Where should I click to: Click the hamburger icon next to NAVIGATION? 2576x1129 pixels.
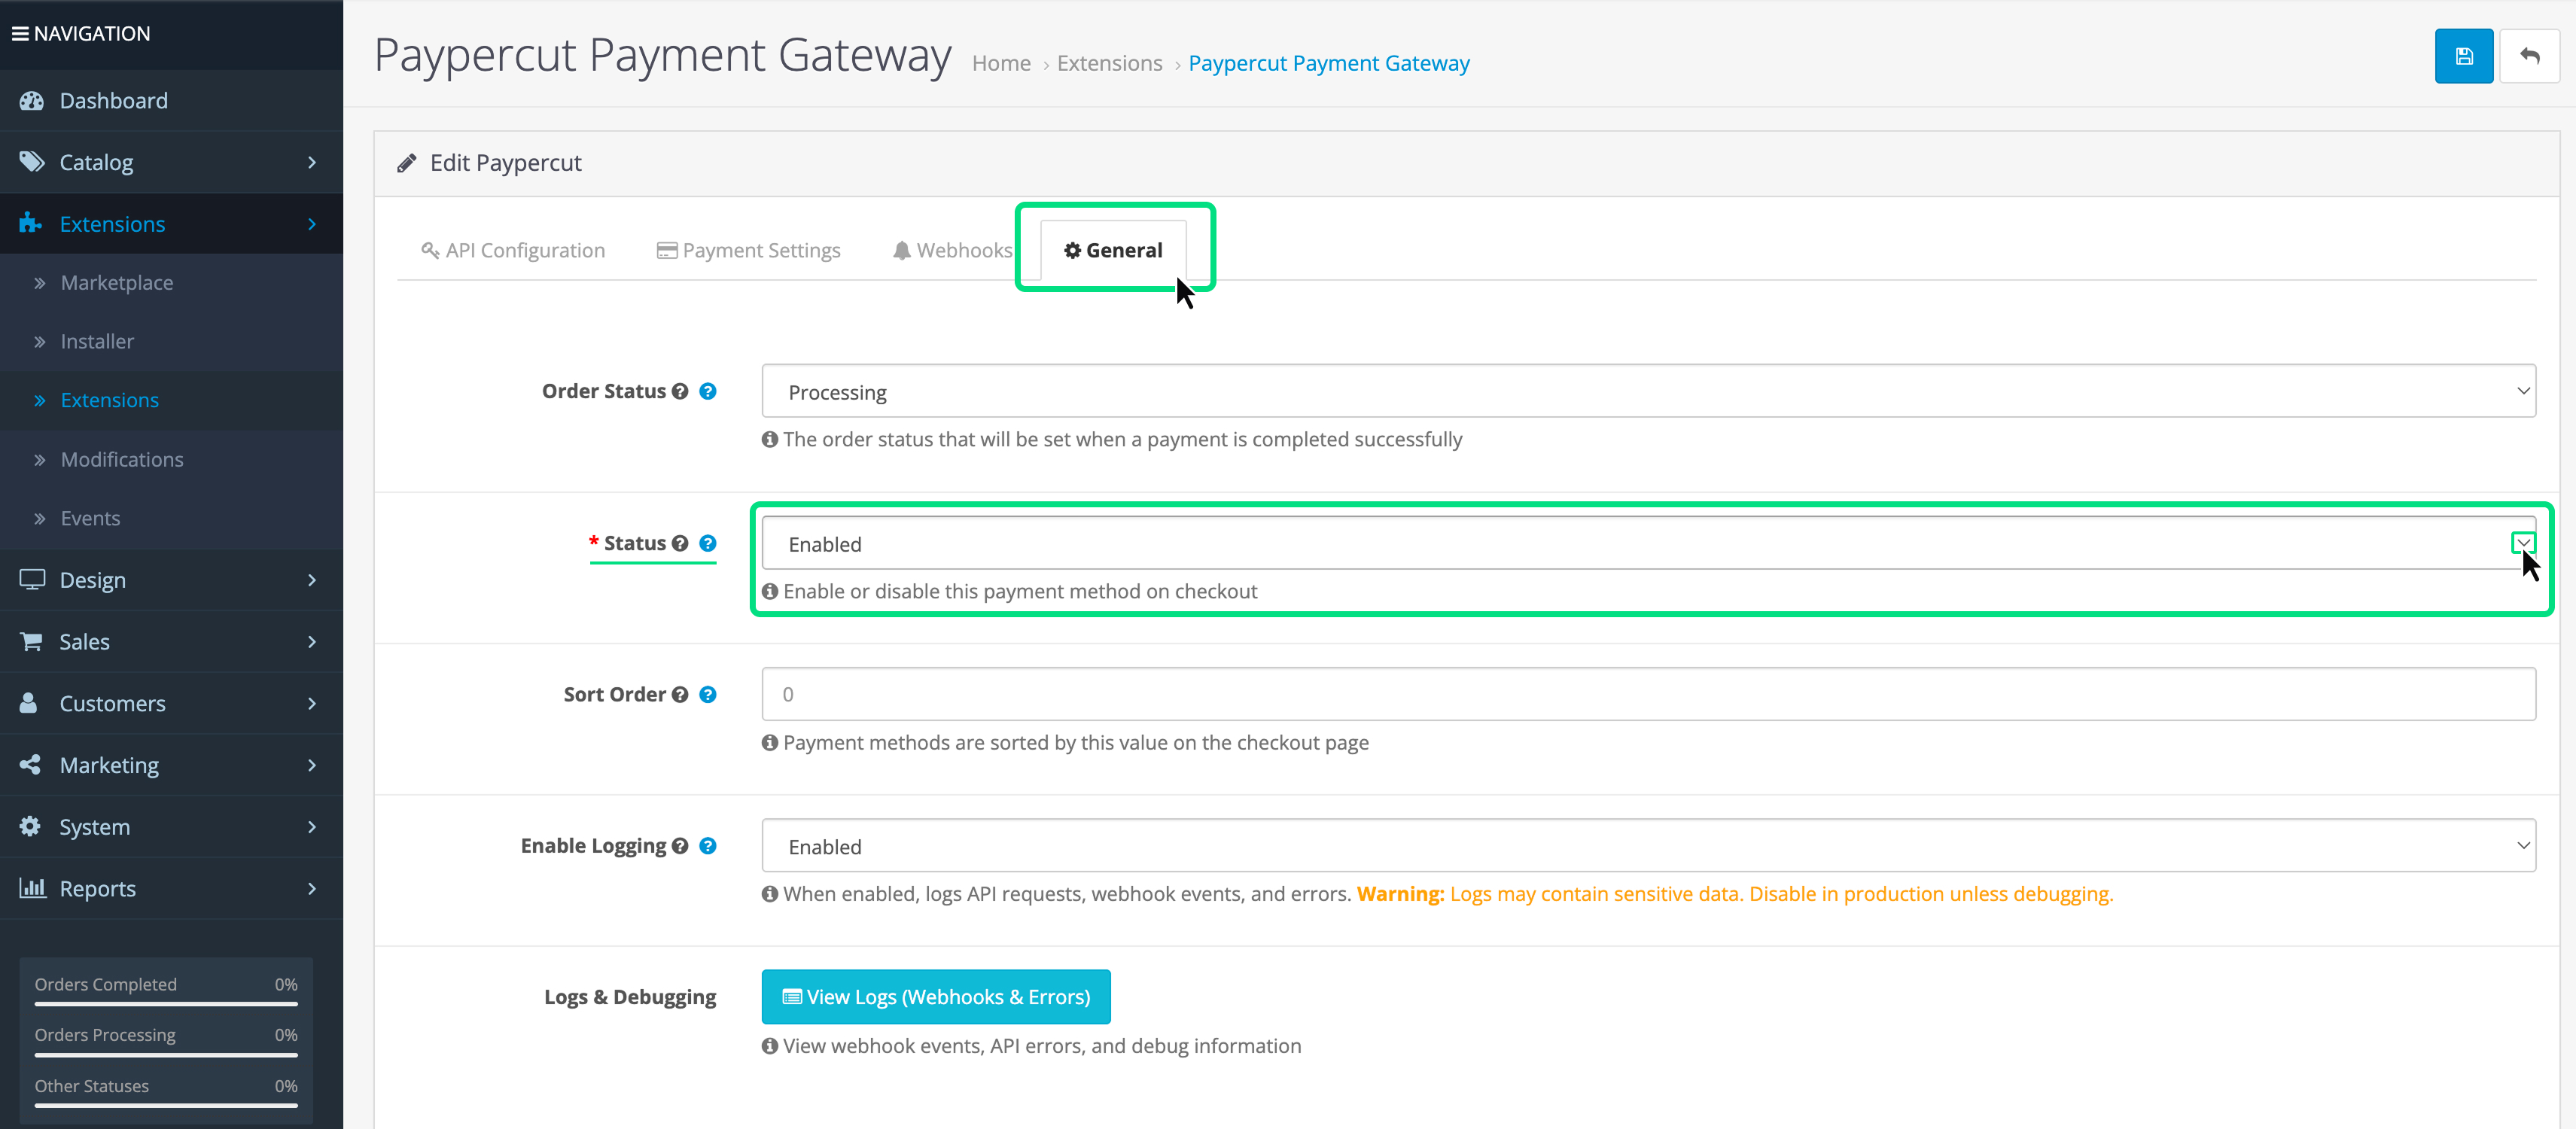(x=19, y=33)
